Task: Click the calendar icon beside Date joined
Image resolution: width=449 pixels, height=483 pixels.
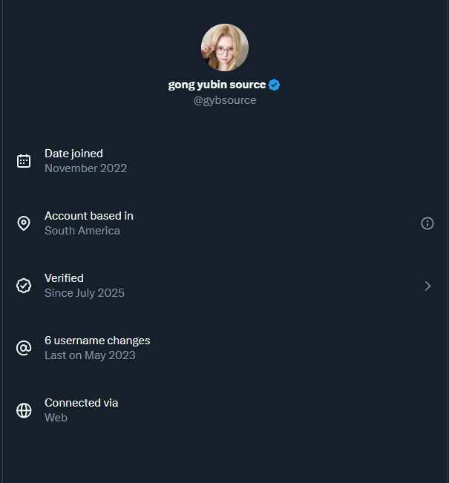Action: [24, 161]
